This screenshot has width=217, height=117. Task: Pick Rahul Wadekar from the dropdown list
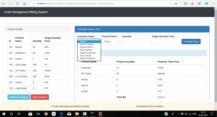point(87,58)
